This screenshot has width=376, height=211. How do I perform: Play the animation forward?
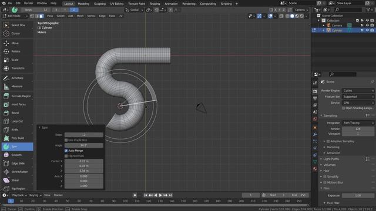point(160,195)
